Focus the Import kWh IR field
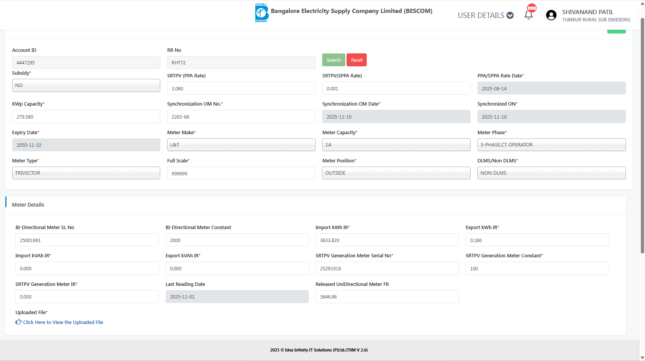The width and height of the screenshot is (645, 361). (387, 240)
